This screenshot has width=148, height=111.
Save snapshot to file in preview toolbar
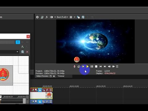(x=83, y=17)
